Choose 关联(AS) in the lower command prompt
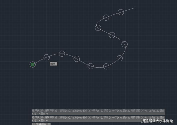The width and height of the screenshot is (177, 125). (65, 117)
